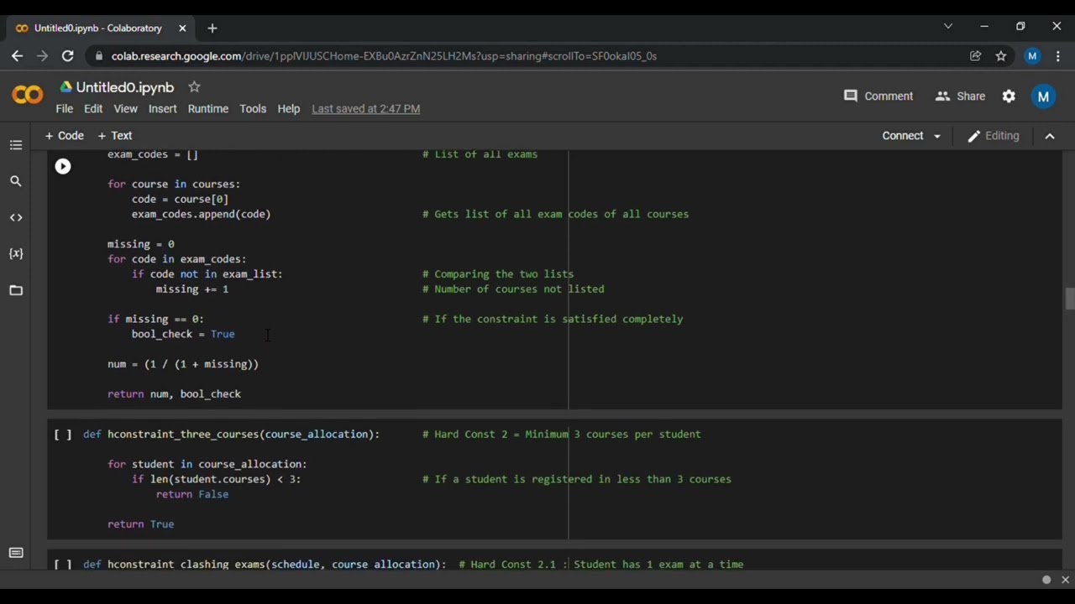The image size is (1075, 604).
Task: Open the File menu
Action: pos(65,109)
